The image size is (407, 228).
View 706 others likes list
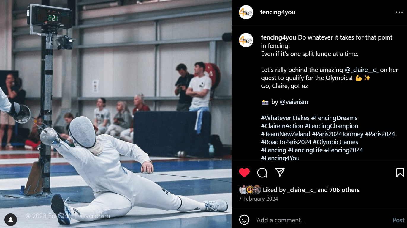tap(344, 190)
